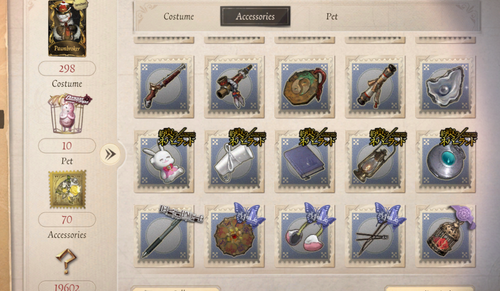Select the silver pocket watch accessory
Viewport: 500px width, 291px height.
446,161
